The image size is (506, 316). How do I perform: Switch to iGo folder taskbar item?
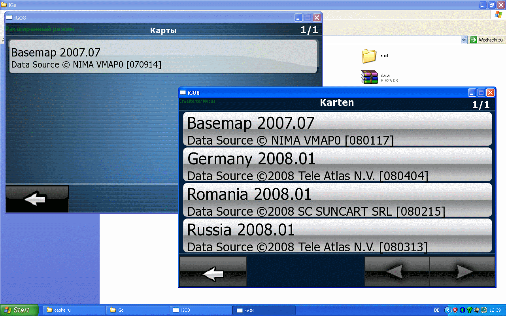click(137, 310)
